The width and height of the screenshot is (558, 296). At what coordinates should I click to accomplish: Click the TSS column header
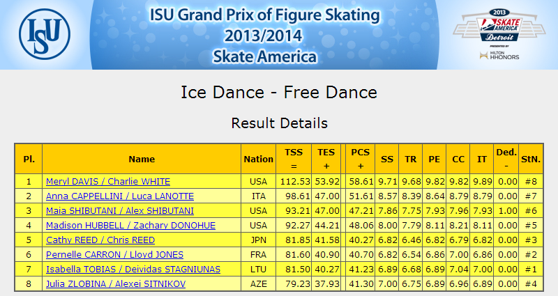coord(294,159)
